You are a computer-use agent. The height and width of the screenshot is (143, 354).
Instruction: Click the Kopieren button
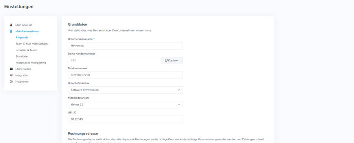tap(172, 60)
